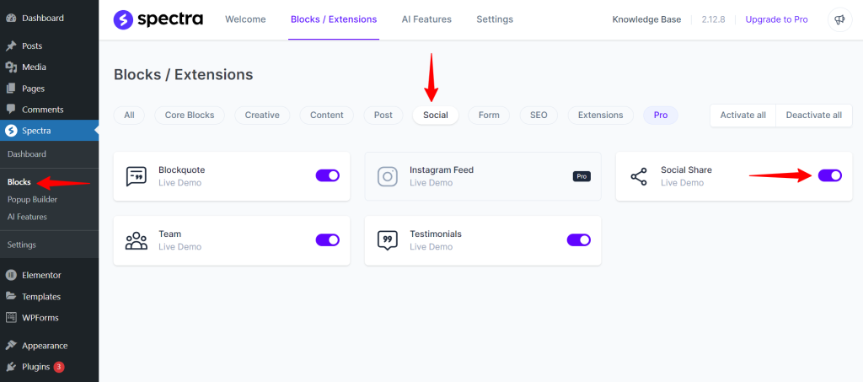Click the Team block icon
This screenshot has width=863, height=382.
[x=136, y=240]
